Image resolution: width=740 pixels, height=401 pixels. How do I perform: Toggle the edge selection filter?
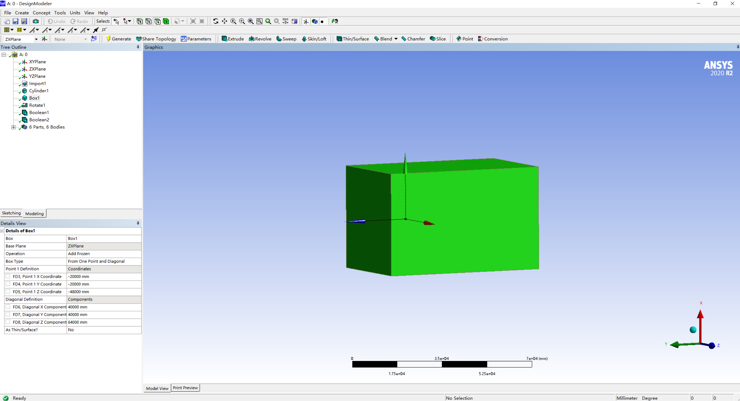coord(149,21)
